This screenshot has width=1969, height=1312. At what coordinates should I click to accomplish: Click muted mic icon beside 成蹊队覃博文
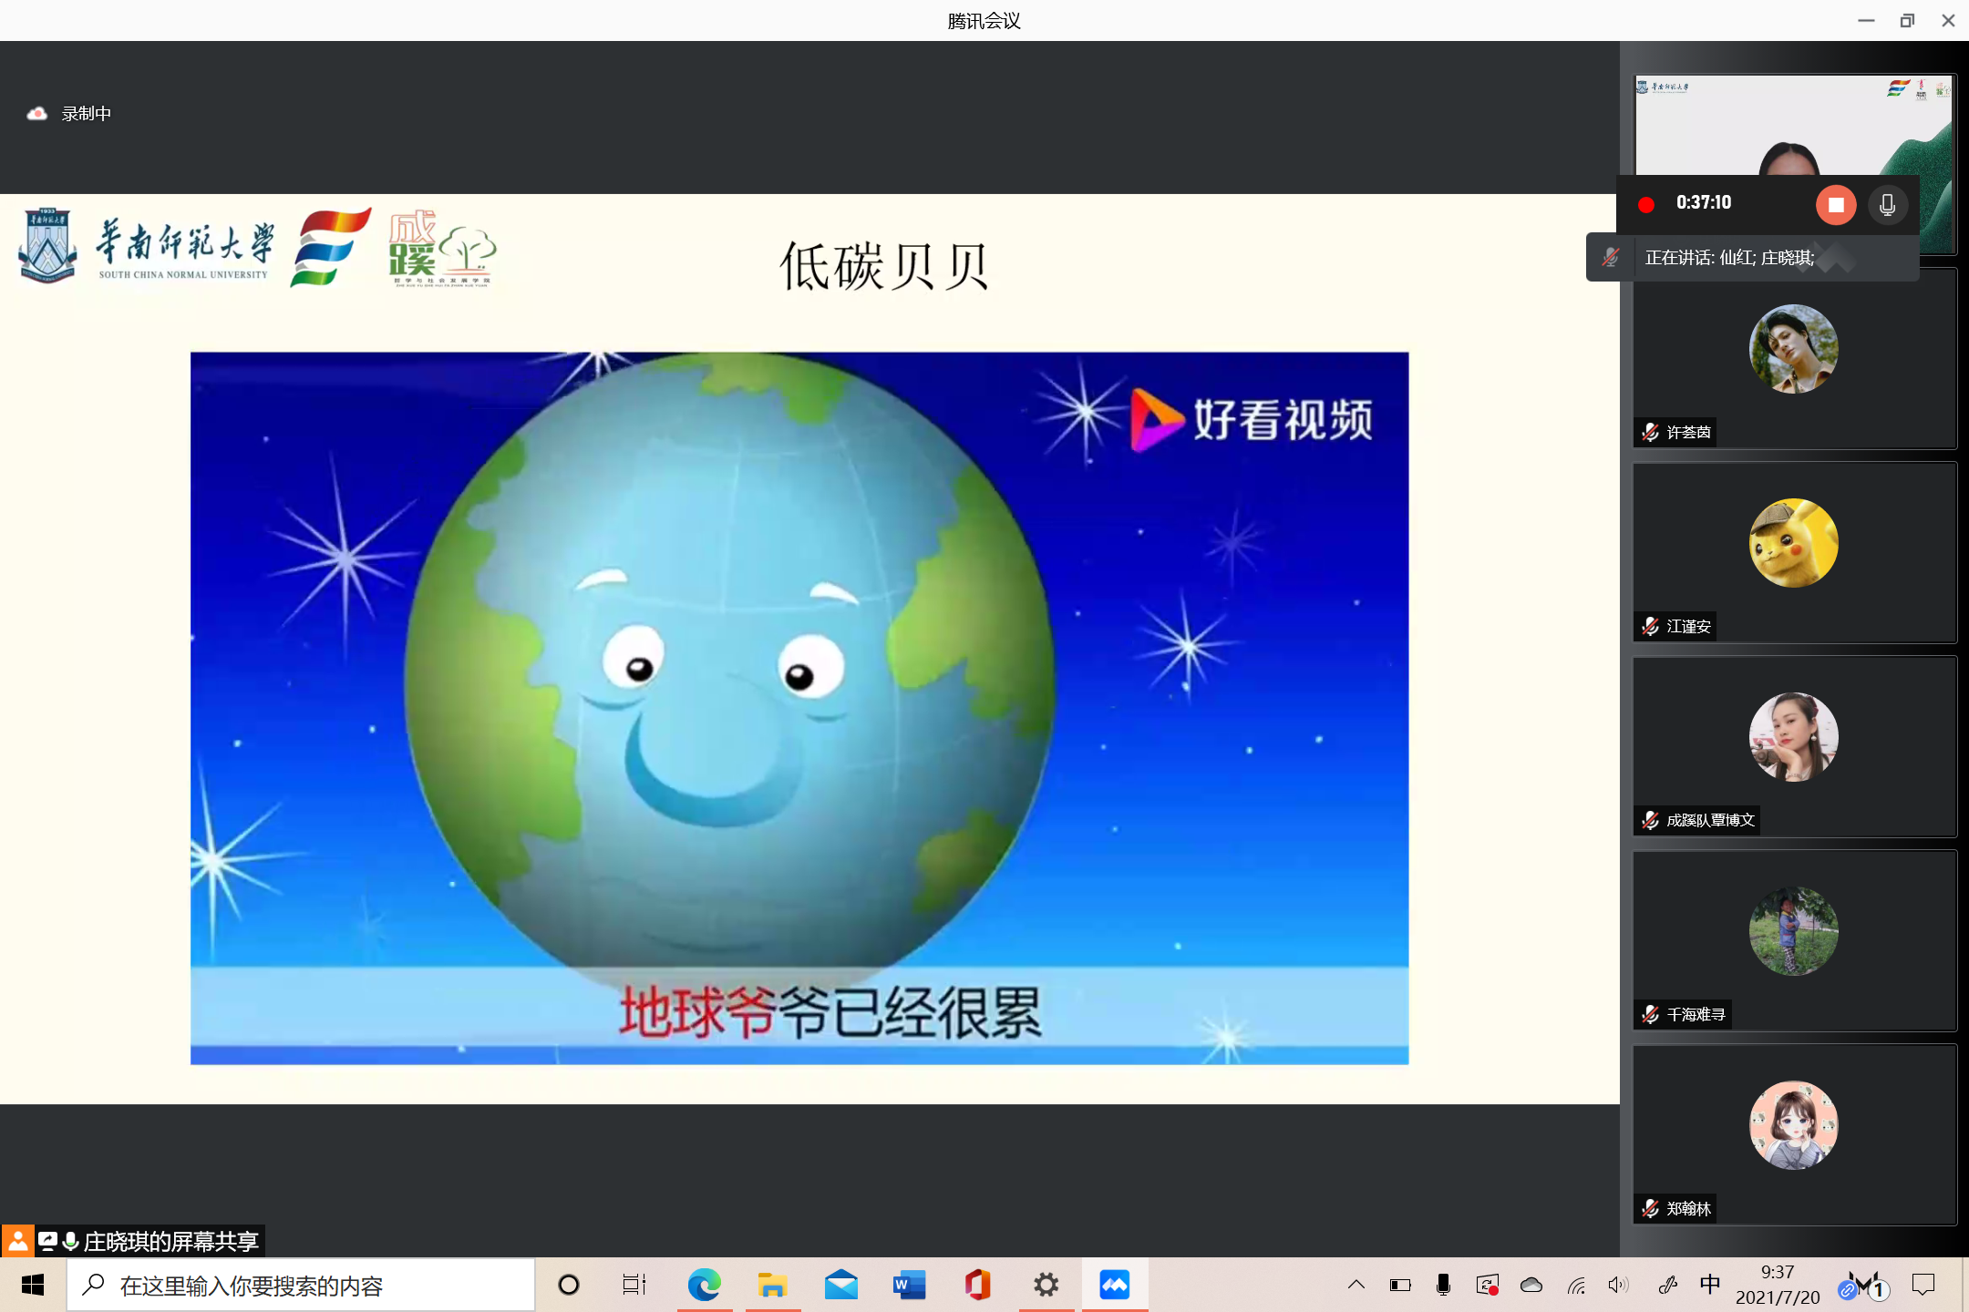1650,820
